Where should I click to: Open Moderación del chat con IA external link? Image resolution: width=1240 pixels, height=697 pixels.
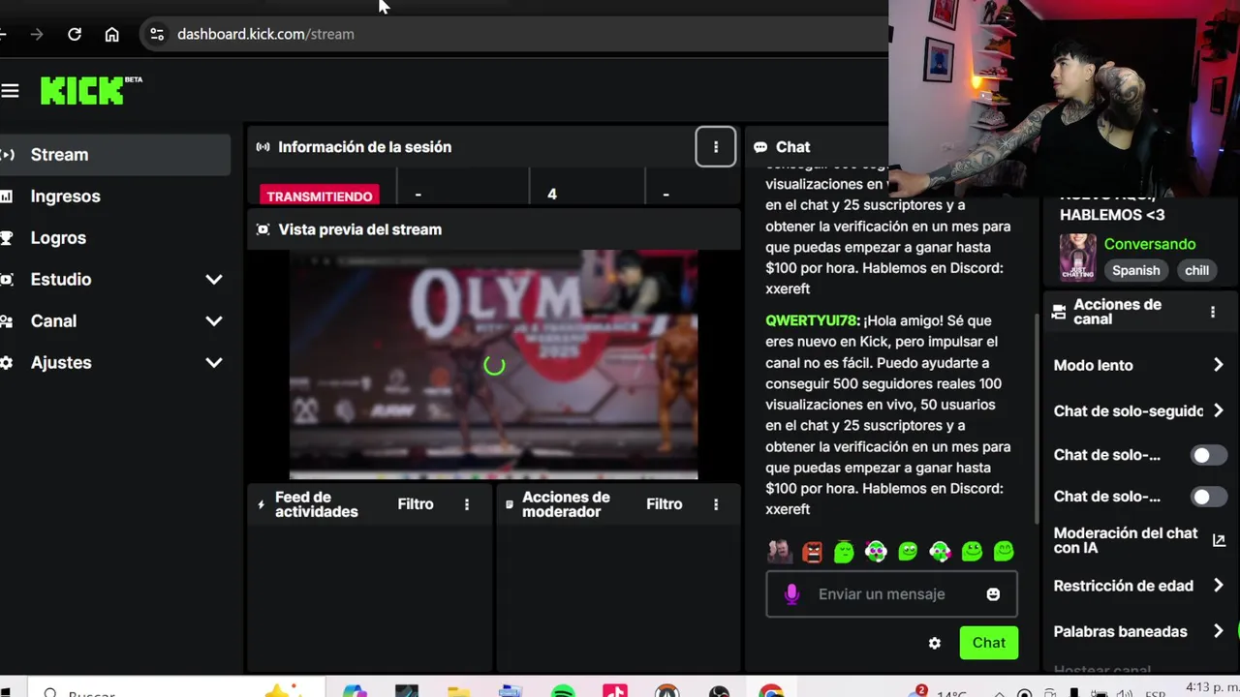point(1219,540)
